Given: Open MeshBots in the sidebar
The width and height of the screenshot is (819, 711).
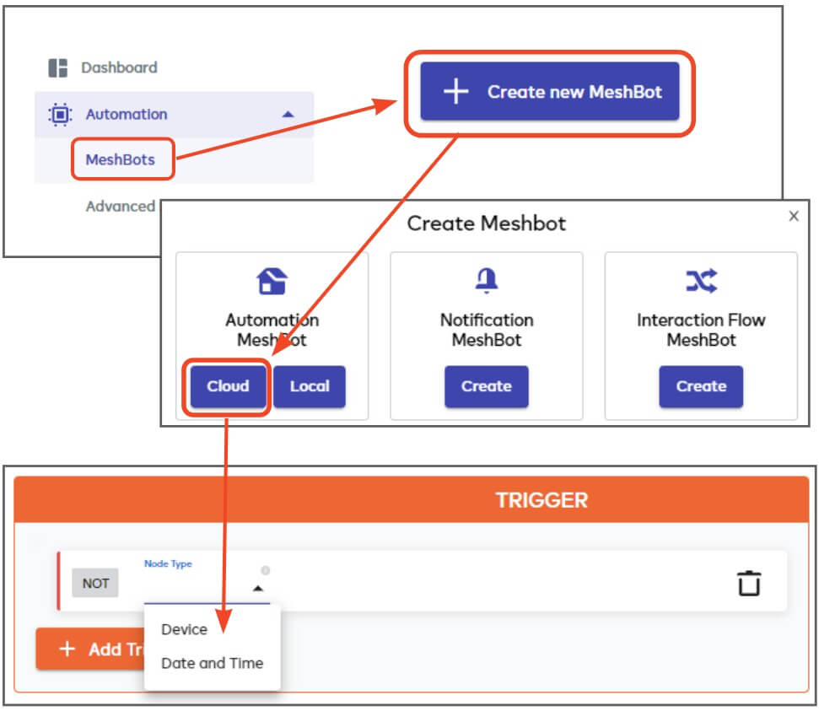Looking at the screenshot, I should click(x=121, y=159).
